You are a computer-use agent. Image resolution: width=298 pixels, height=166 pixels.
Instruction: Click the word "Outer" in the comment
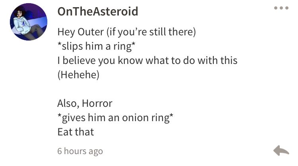91,32
